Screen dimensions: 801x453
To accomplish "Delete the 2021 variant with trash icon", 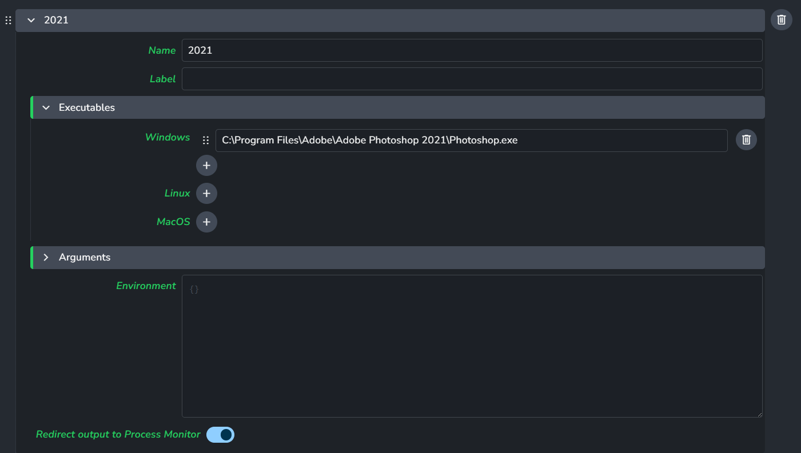I will 781,20.
